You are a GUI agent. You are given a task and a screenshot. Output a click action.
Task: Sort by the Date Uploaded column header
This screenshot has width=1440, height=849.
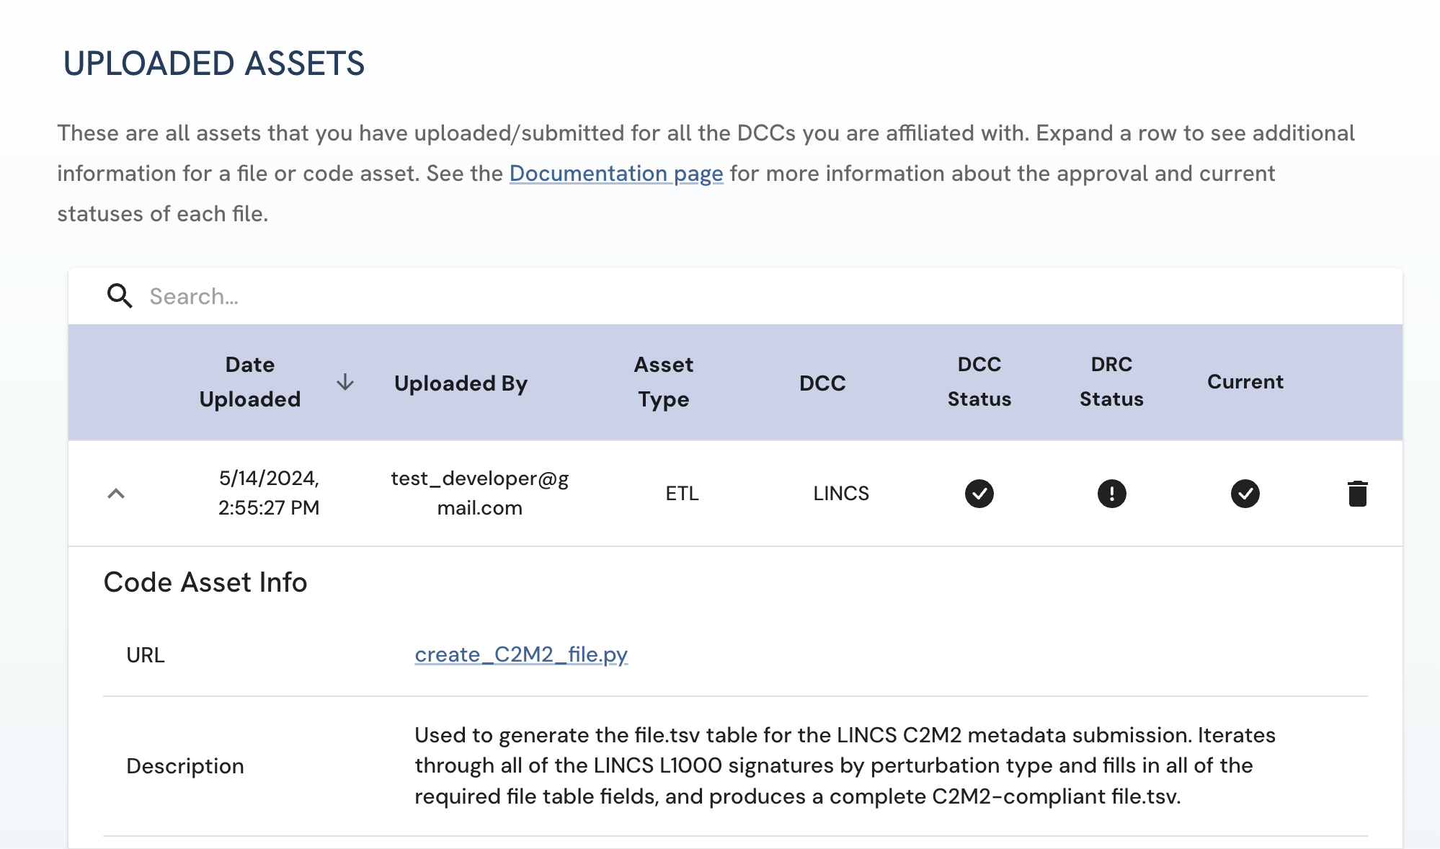(250, 382)
